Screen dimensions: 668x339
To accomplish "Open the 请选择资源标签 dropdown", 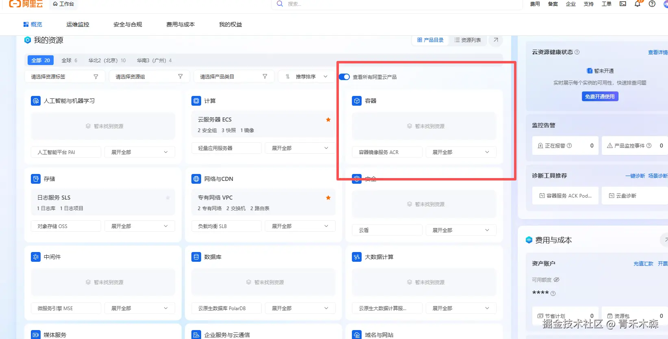I will click(65, 76).
